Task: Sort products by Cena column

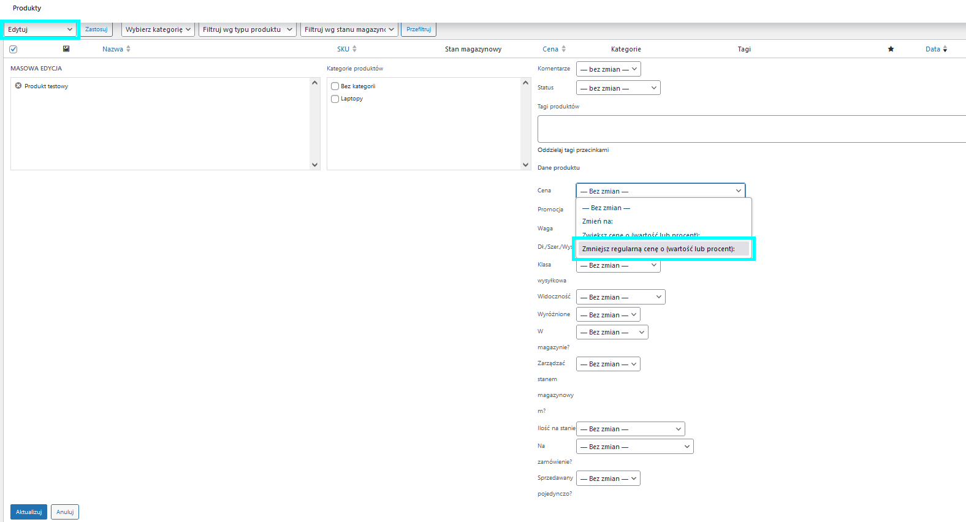Action: click(x=550, y=49)
